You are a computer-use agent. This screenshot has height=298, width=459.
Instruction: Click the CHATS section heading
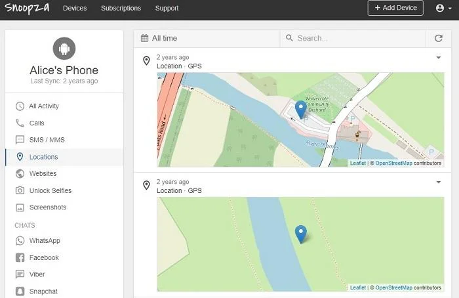pos(25,225)
